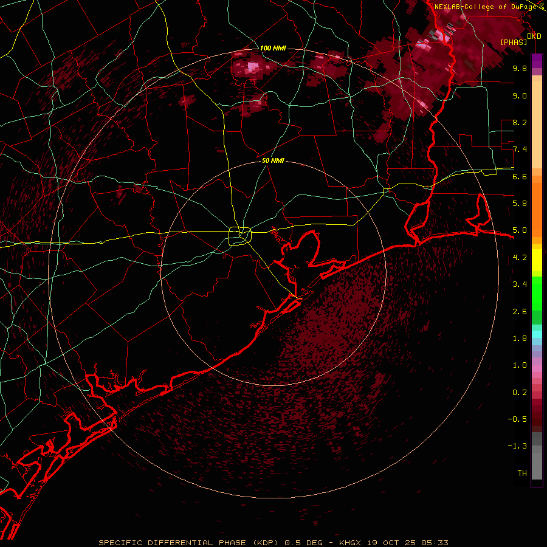Pick the cyan segment of the color bar

click(537, 334)
